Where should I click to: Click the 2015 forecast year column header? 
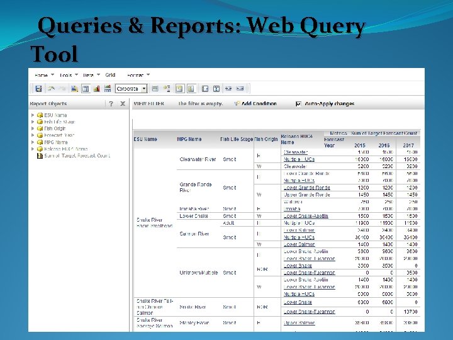coord(360,145)
